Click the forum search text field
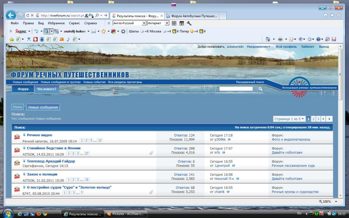The width and height of the screenshot is (349, 218). pos(236,89)
